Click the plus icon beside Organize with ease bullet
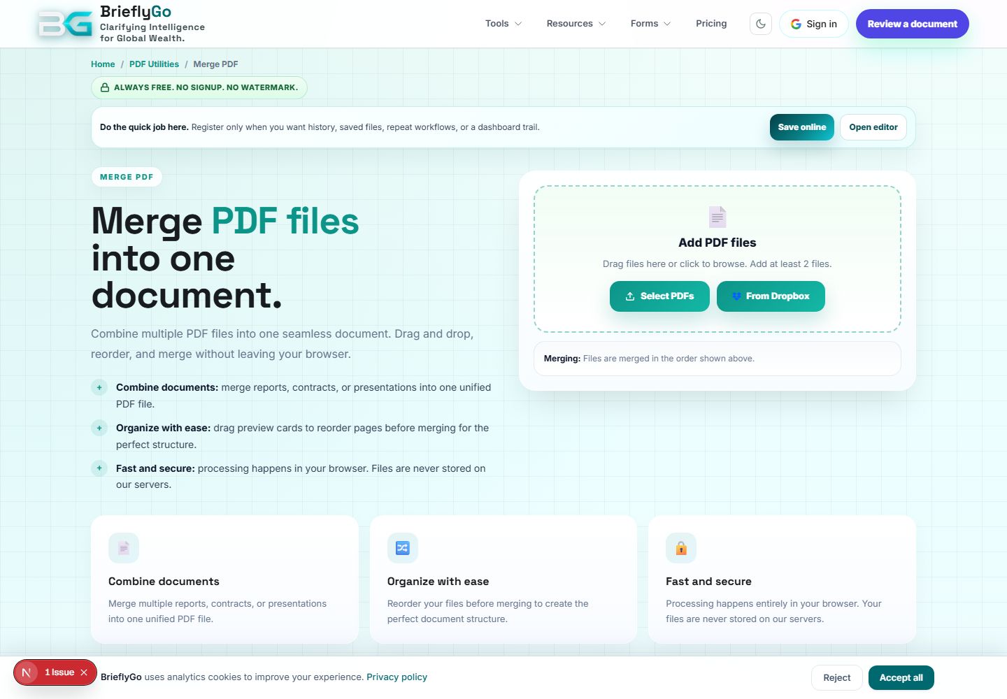 point(99,428)
